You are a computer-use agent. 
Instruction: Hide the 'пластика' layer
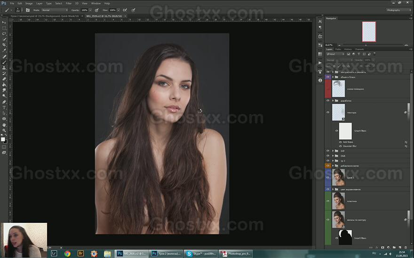tap(328, 201)
